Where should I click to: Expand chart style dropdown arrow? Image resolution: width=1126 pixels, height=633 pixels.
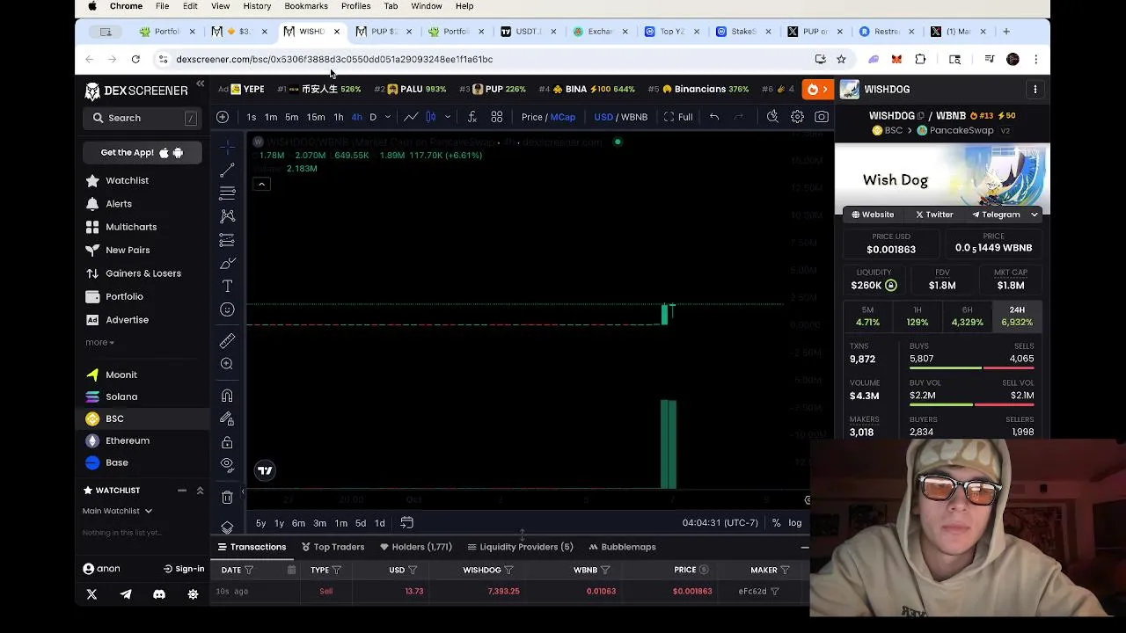point(448,117)
